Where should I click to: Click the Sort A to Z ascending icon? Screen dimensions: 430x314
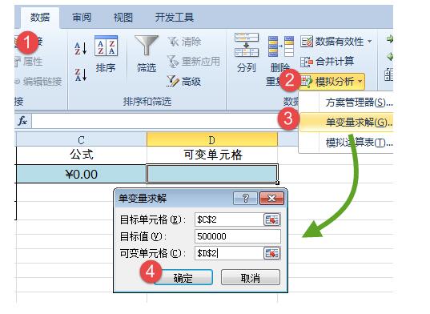(x=81, y=48)
